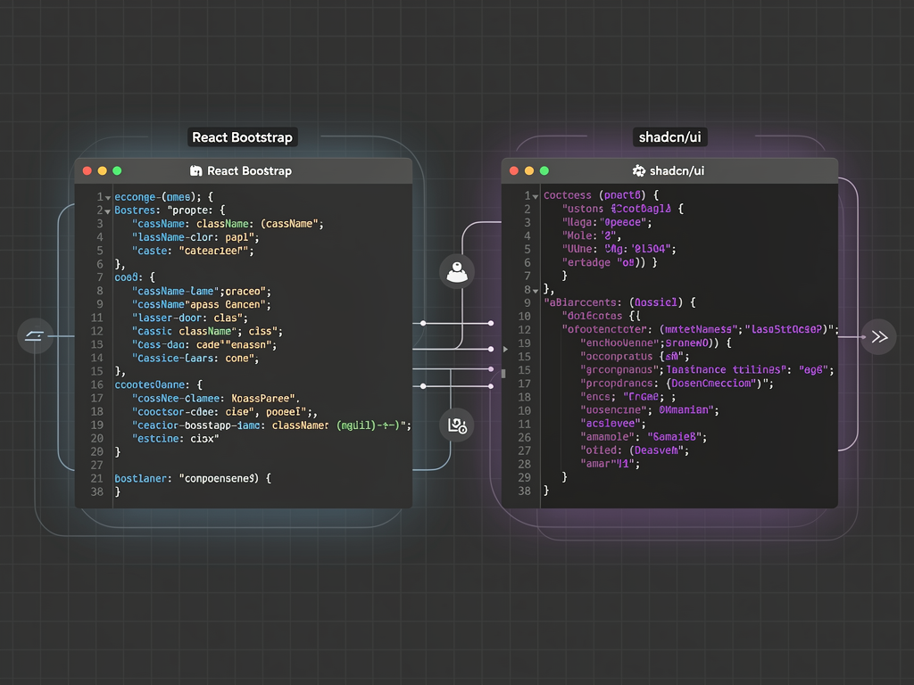Minimize the shadcn/ui window with its yellow button

529,170
